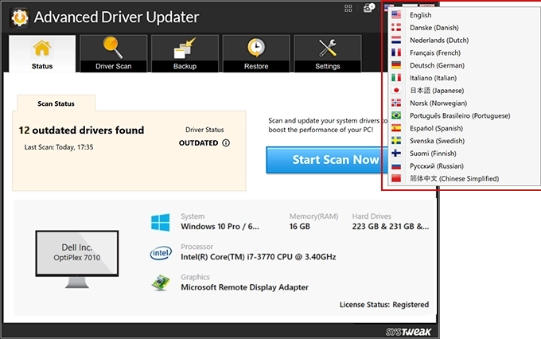Click the graphics card icon
541x339 pixels.
click(161, 282)
